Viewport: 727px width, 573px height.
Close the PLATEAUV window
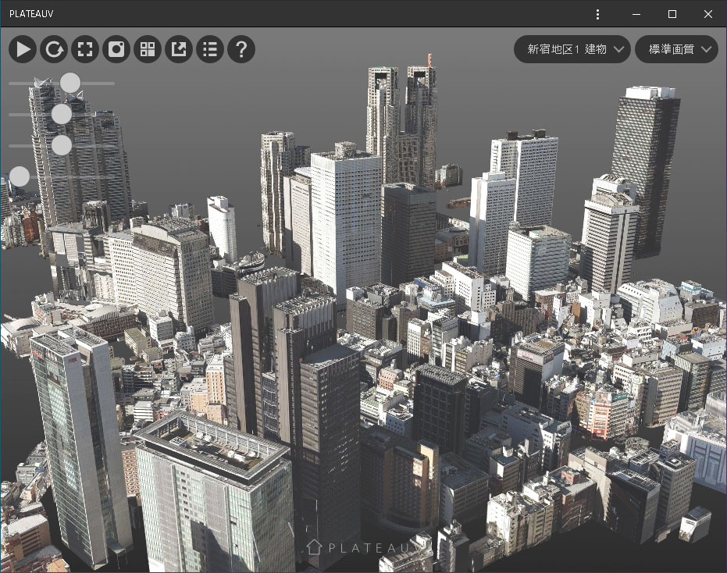708,14
